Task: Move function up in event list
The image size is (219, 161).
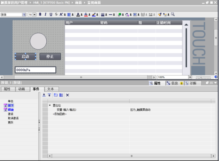Action: point(44,95)
